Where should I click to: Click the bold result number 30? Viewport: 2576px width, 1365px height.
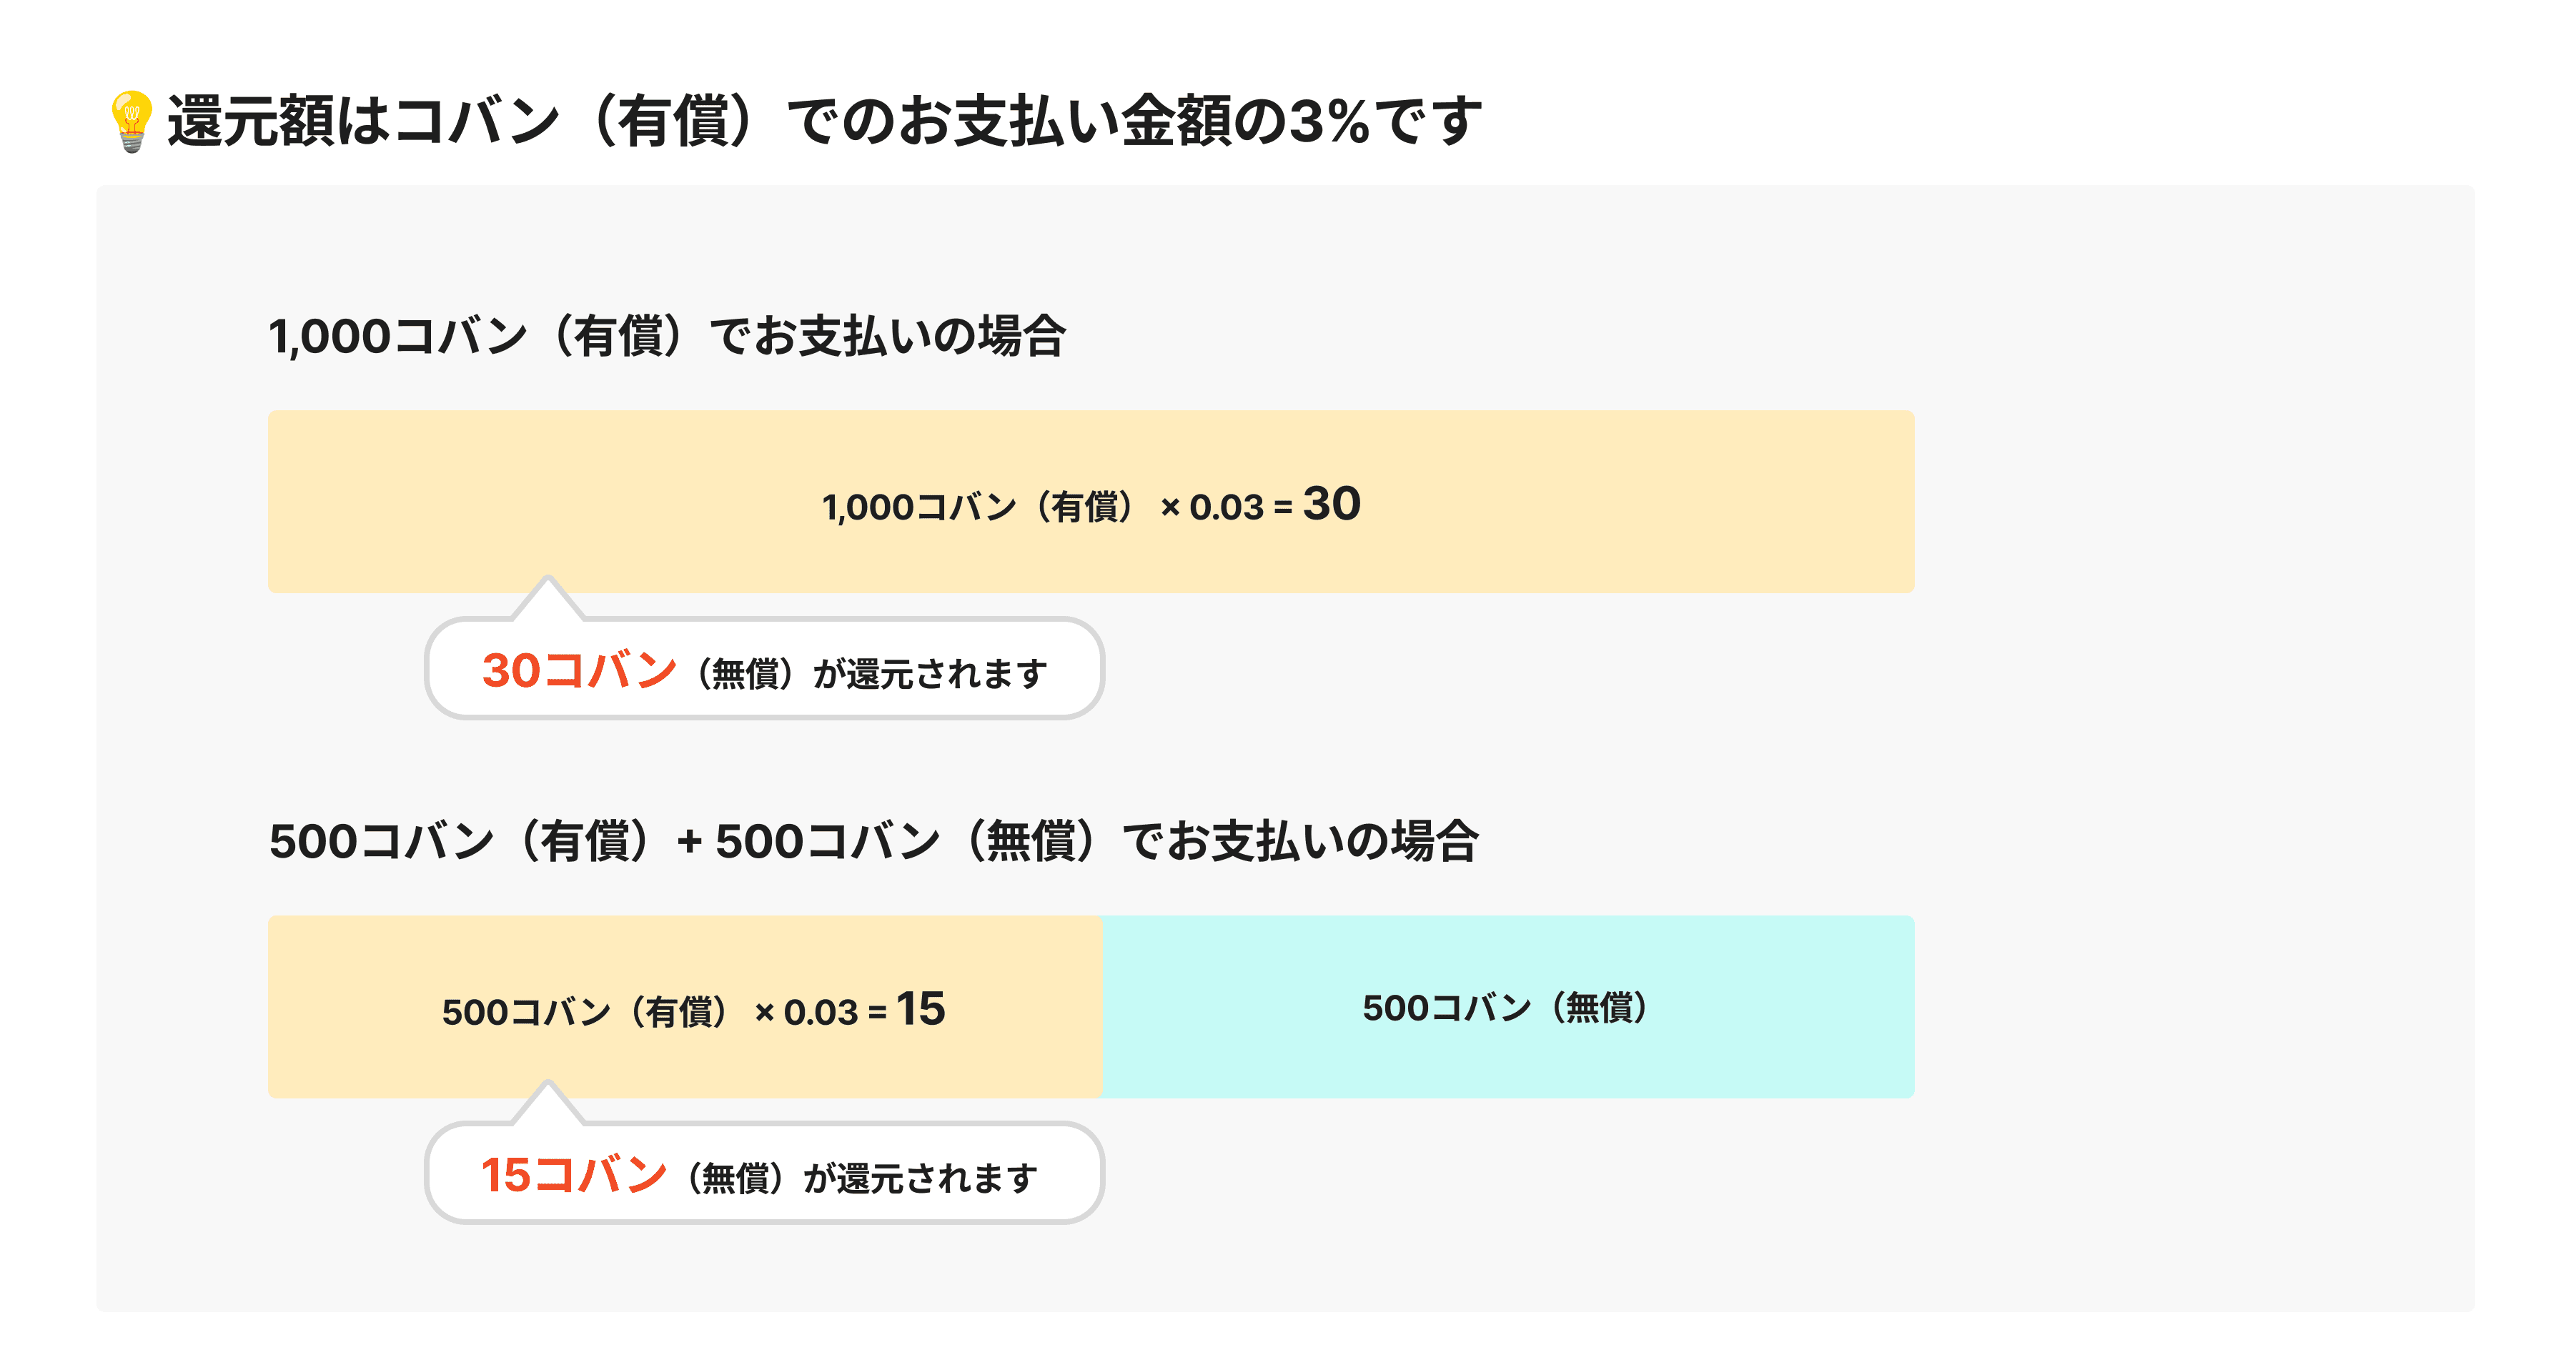pos(1331,503)
